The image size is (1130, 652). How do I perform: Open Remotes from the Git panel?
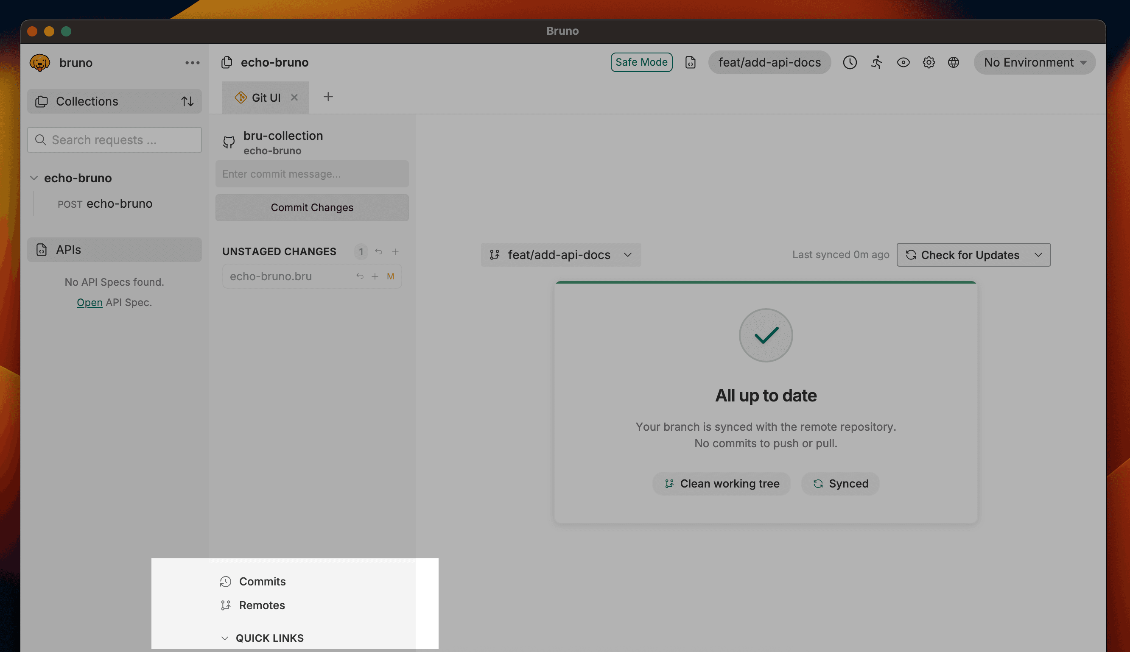point(262,605)
